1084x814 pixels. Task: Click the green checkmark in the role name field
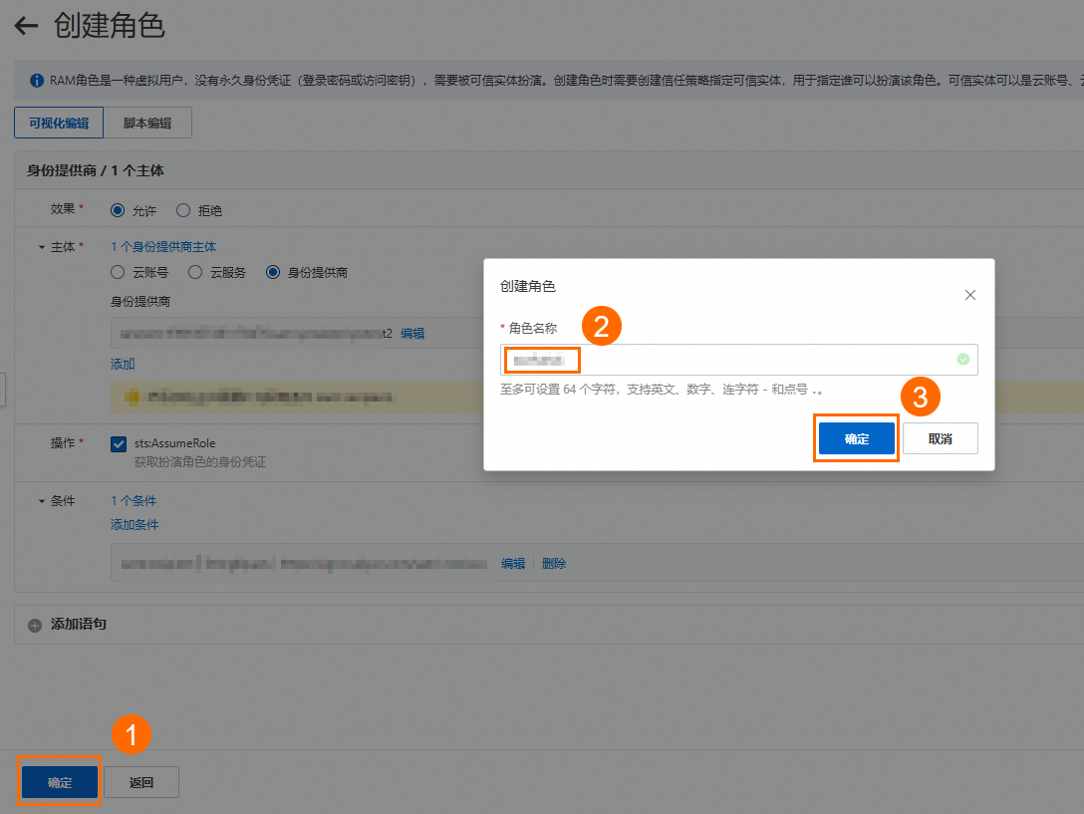click(x=963, y=359)
